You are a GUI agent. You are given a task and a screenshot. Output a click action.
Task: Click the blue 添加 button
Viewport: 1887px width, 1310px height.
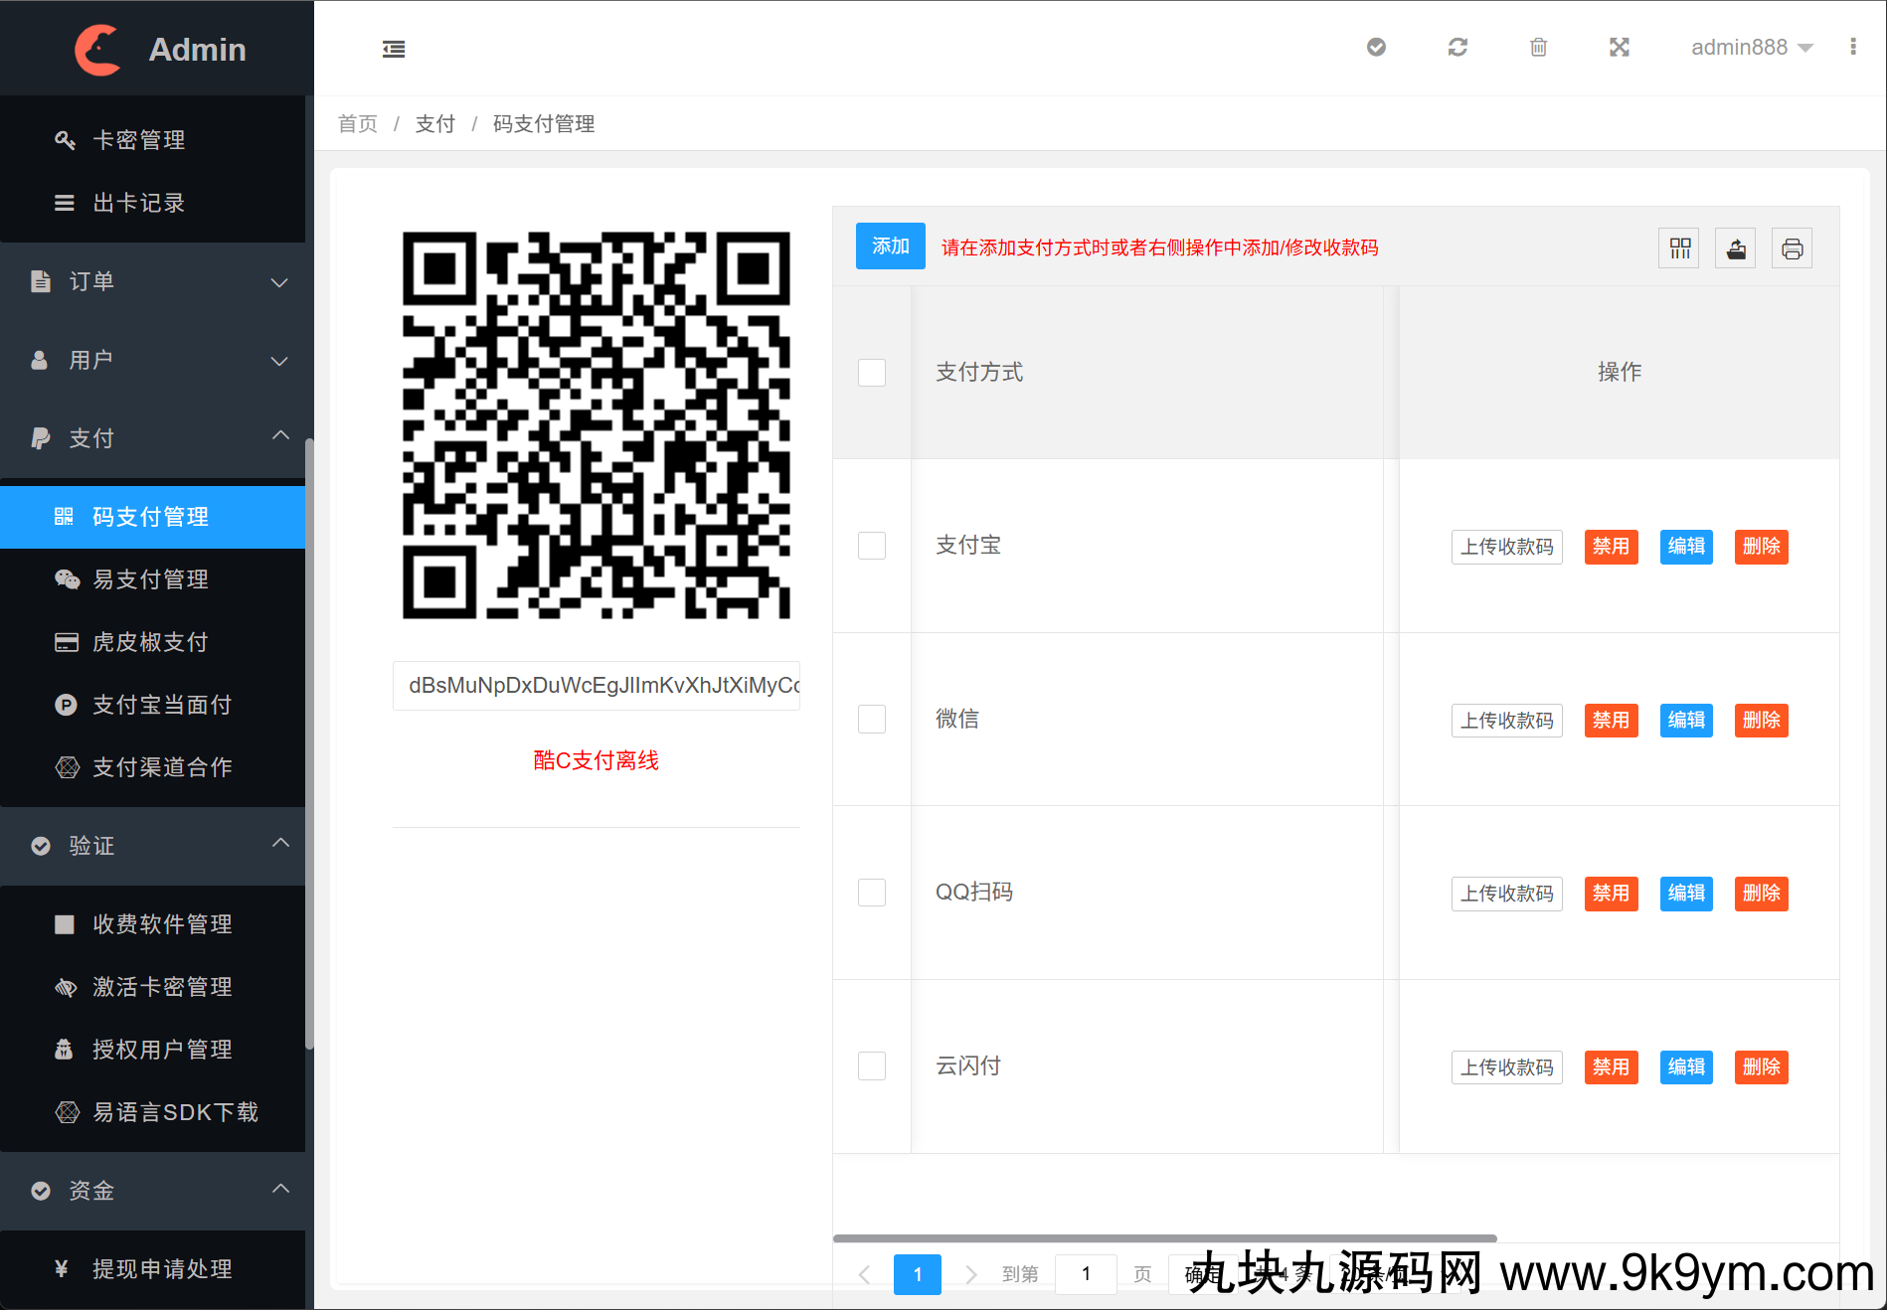[890, 246]
